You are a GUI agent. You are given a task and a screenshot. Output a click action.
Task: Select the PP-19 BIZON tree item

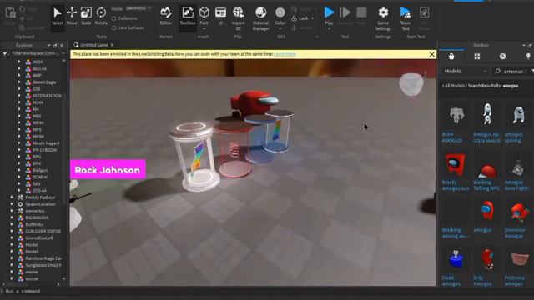pyautogui.click(x=45, y=150)
